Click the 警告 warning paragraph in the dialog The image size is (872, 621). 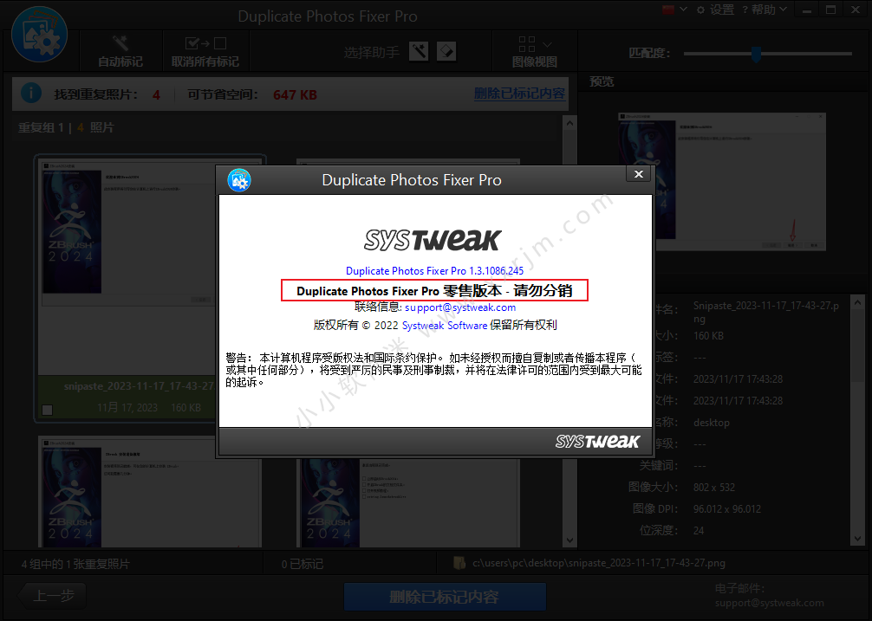point(433,370)
